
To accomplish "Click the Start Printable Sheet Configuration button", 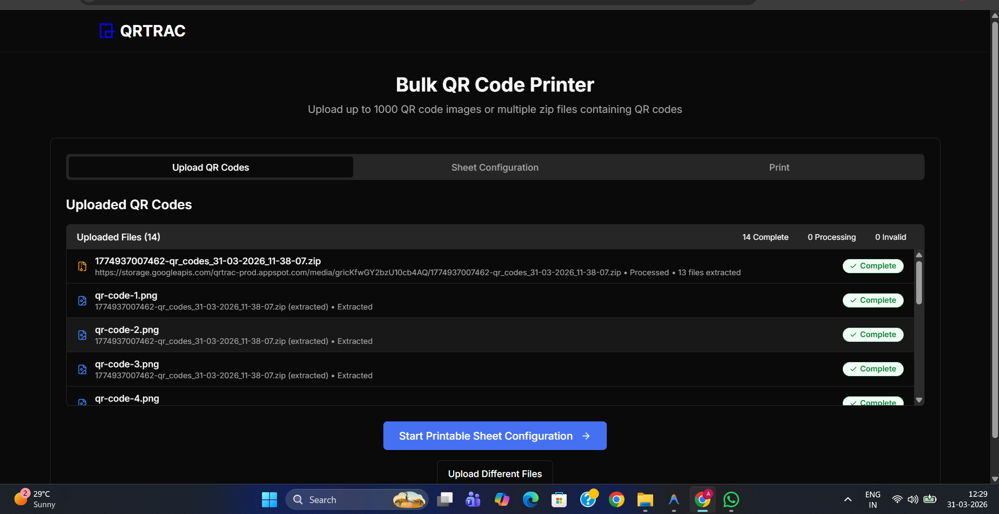I will [x=494, y=435].
